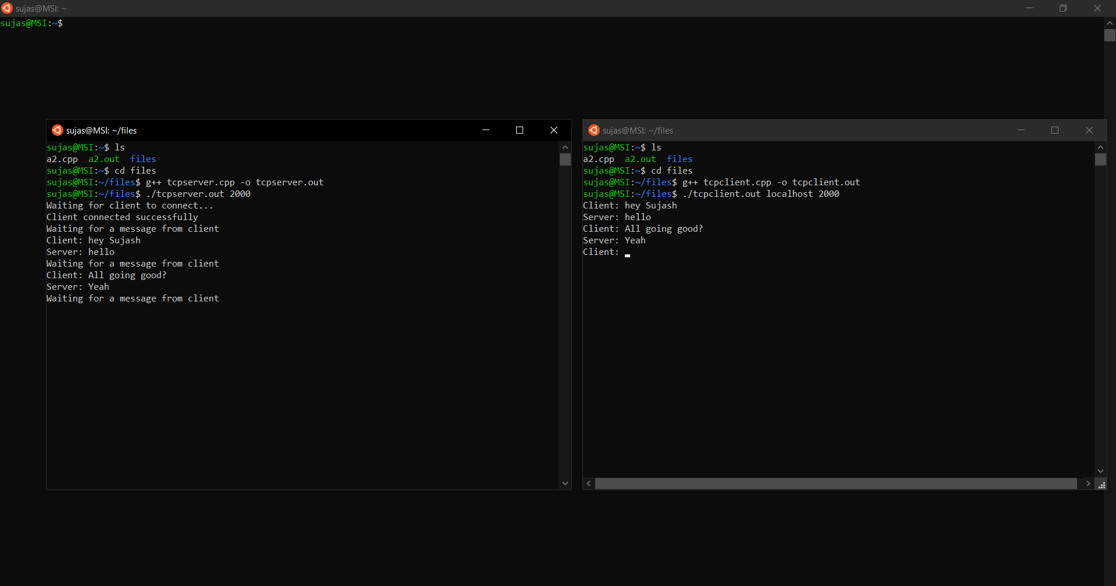Click right arrow of client terminal horizontal scrollbar

point(1088,483)
